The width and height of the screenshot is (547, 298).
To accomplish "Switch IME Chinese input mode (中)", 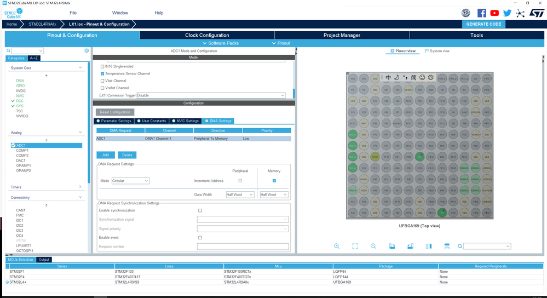I will 388,77.
